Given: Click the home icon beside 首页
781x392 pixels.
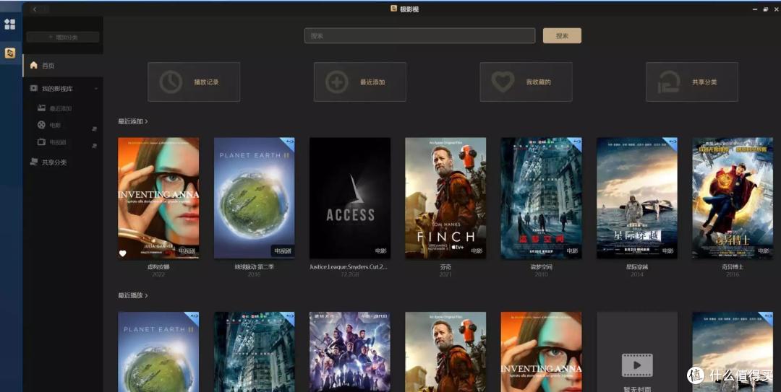Looking at the screenshot, I should (34, 65).
